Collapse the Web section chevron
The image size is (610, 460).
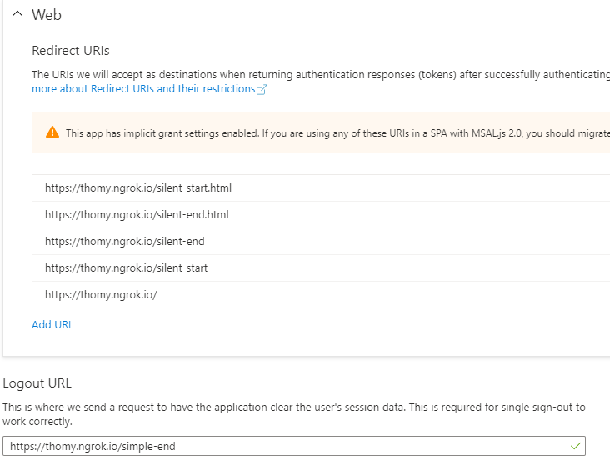pos(17,14)
